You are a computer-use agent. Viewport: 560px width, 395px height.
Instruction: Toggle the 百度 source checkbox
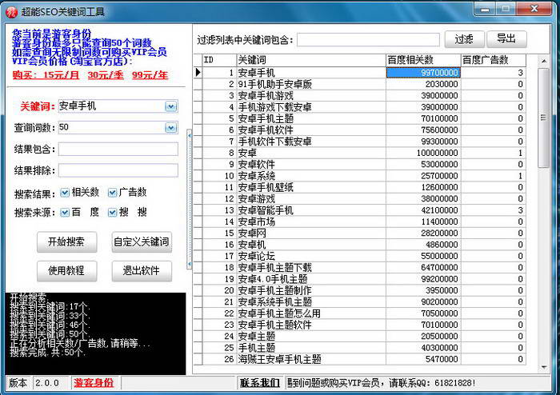(65, 213)
